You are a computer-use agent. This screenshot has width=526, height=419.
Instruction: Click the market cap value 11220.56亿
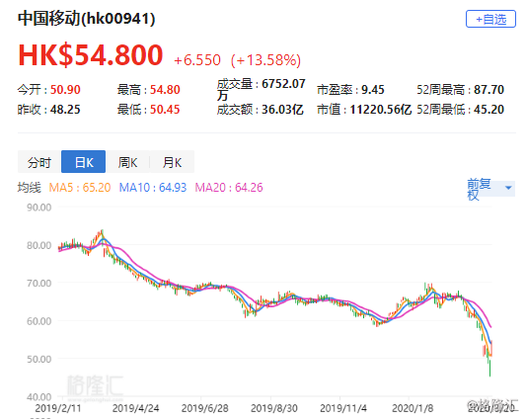pyautogui.click(x=380, y=110)
